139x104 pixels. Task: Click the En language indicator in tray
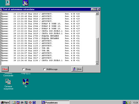tap(124, 102)
